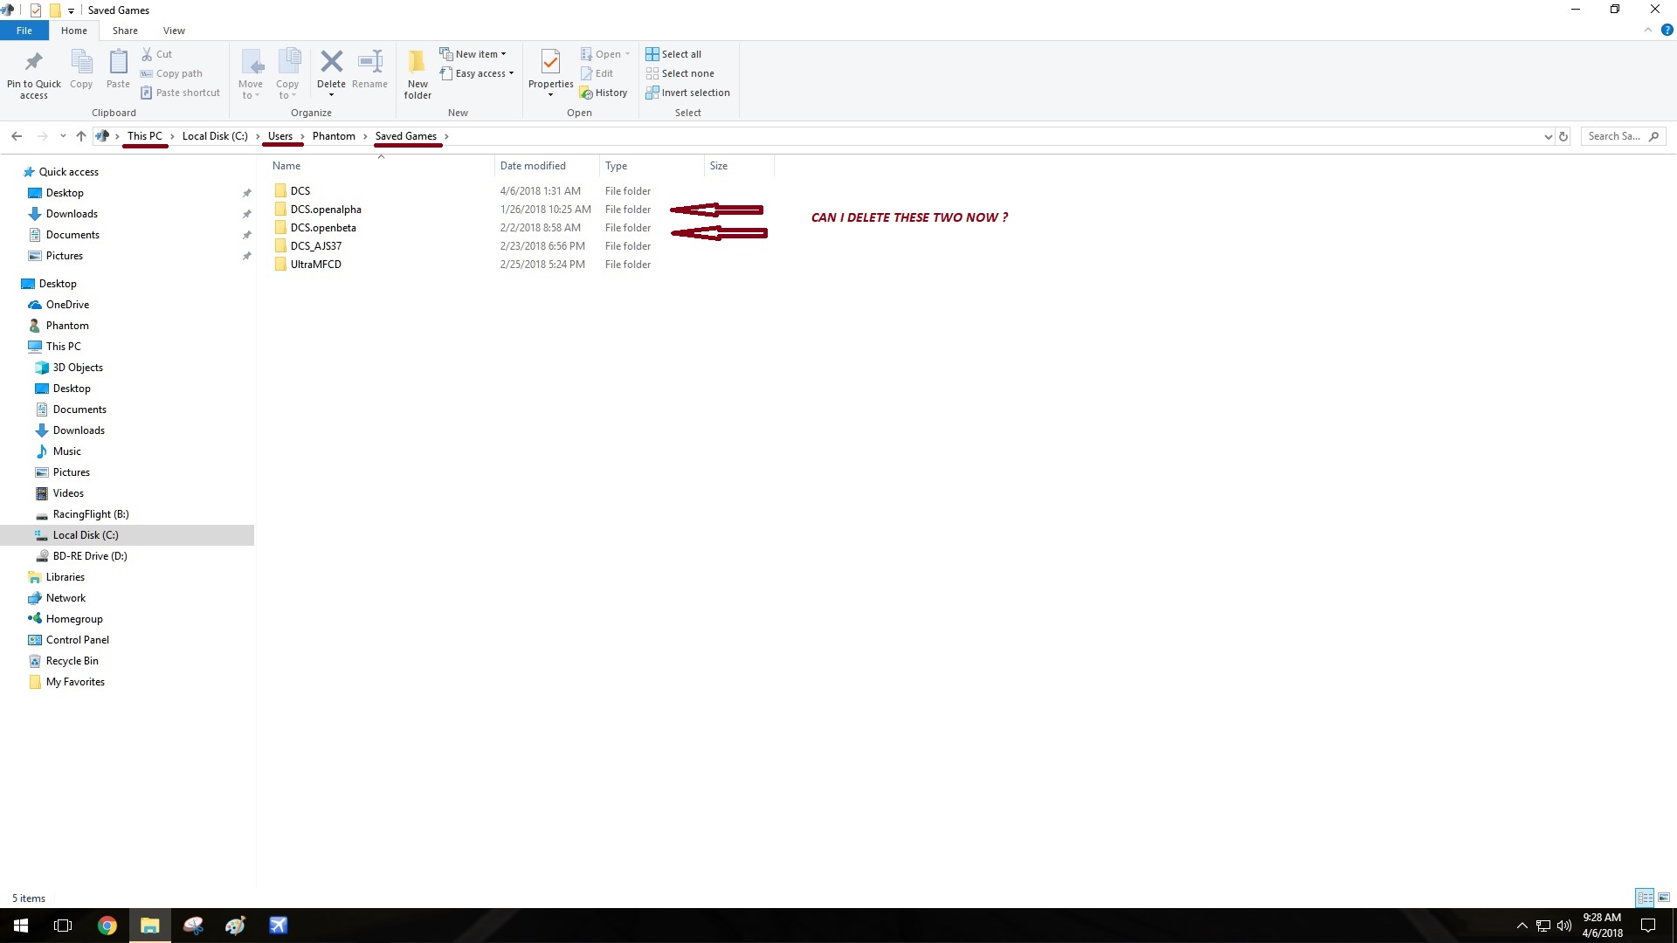Switch to the Home ribbon tab
The height and width of the screenshot is (943, 1677).
(74, 31)
